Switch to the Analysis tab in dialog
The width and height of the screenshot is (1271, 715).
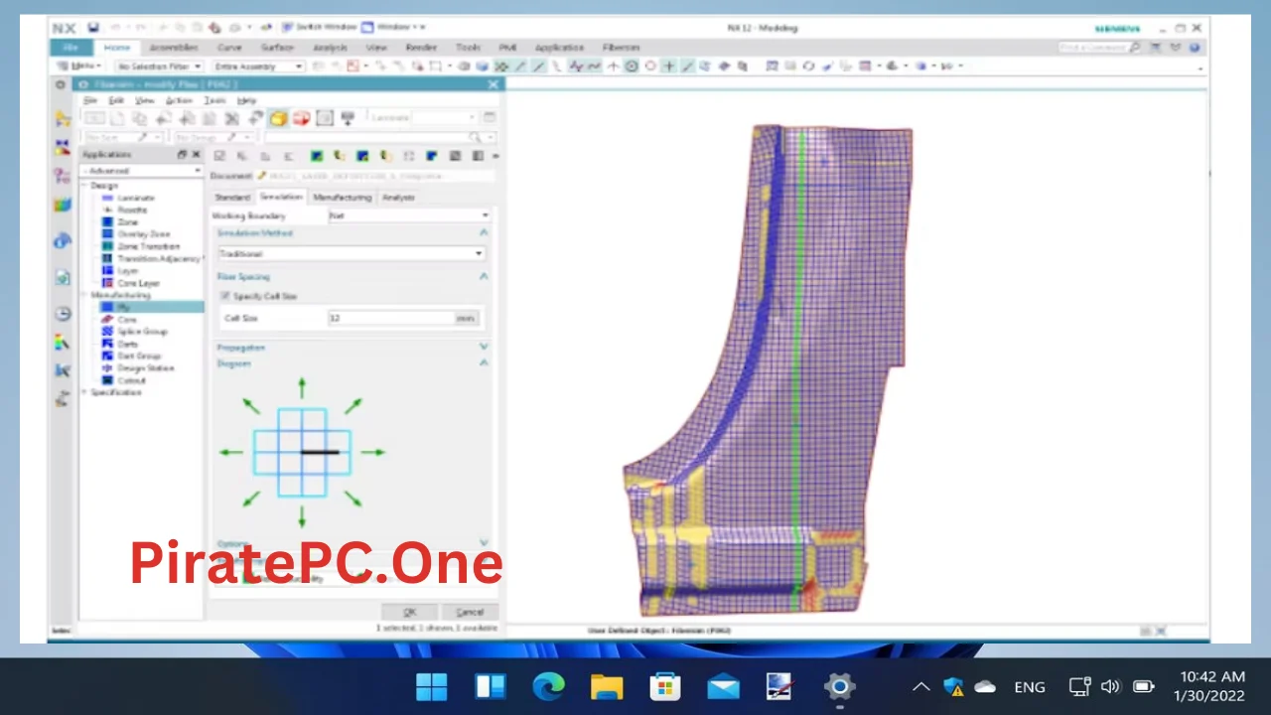tap(398, 197)
